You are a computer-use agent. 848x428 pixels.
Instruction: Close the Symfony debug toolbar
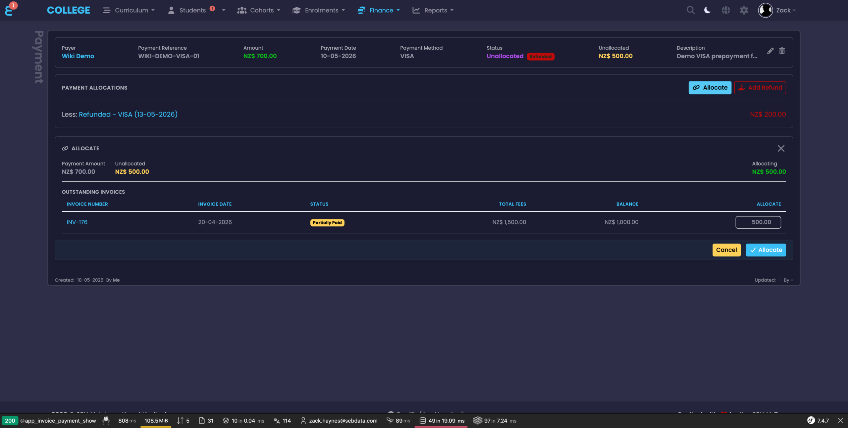(x=840, y=420)
